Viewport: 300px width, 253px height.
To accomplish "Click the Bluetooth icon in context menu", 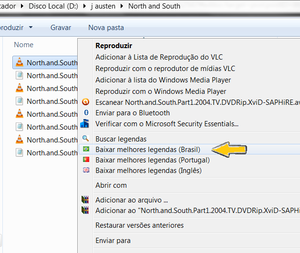I will [86, 112].
